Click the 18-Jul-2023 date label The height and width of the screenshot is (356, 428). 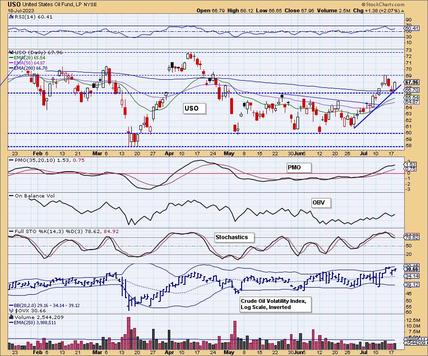point(21,10)
